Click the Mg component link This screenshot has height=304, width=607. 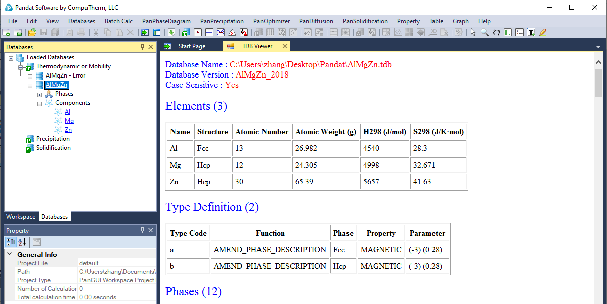tap(69, 121)
